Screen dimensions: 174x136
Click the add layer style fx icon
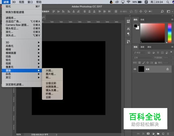coord(143,134)
